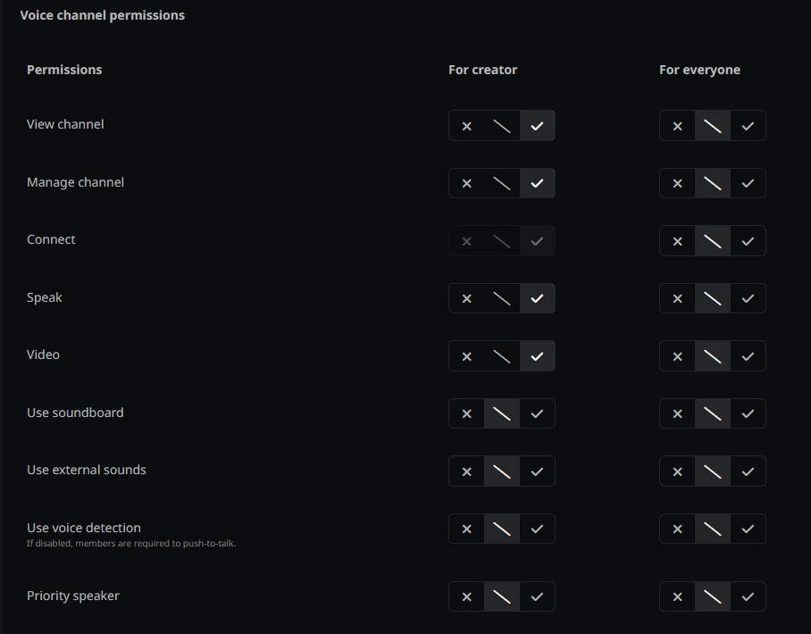Deny Speak for creator

[x=466, y=298]
